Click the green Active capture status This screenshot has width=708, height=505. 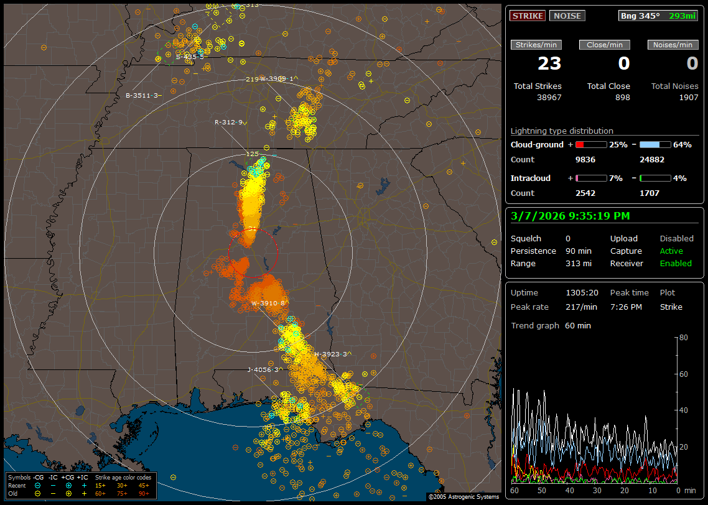[671, 251]
